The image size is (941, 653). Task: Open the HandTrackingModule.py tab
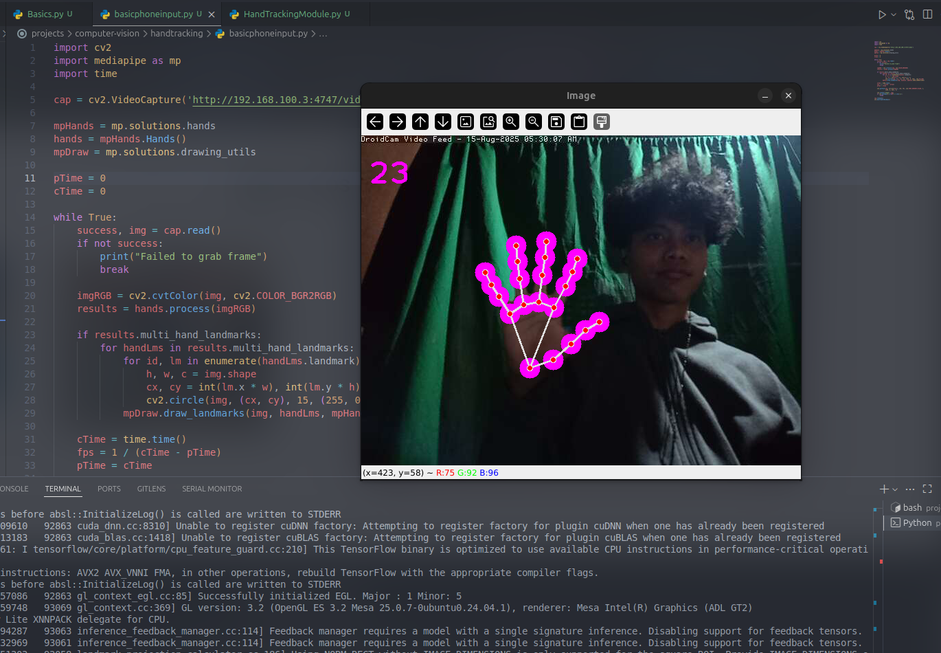(x=292, y=14)
